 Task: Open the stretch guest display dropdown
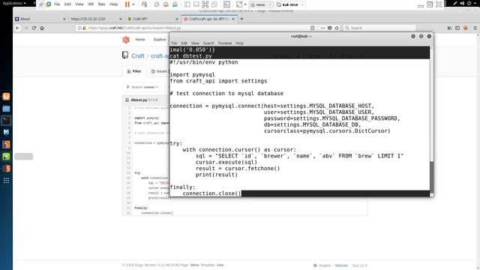[245, 4]
